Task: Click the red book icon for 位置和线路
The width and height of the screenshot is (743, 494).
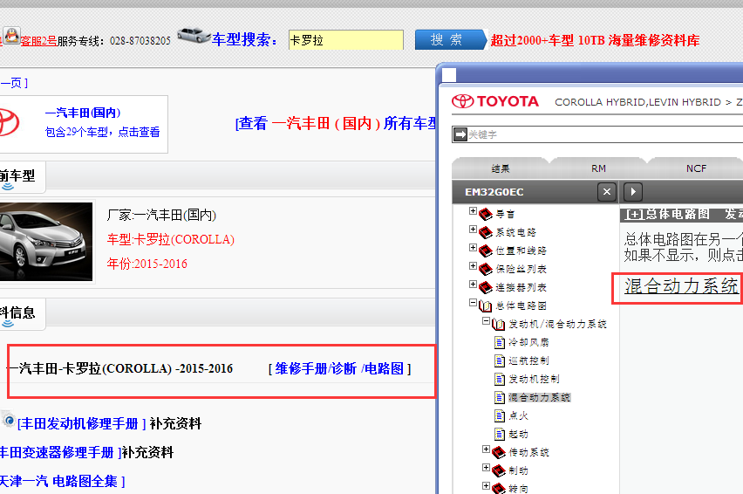Action: [x=486, y=250]
